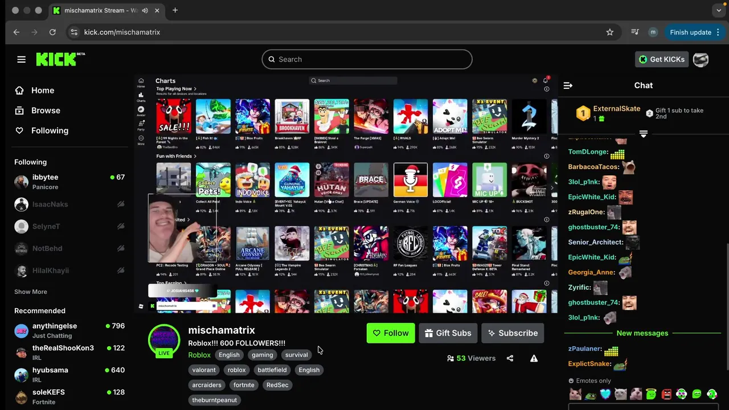Click the Browse icon in sidebar
The width and height of the screenshot is (729, 410).
(19, 110)
